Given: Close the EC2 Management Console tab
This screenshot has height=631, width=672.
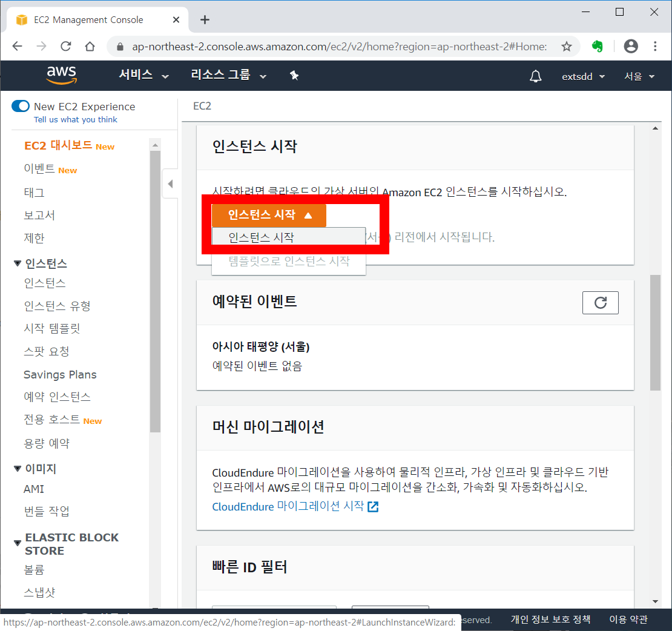Looking at the screenshot, I should pos(176,20).
